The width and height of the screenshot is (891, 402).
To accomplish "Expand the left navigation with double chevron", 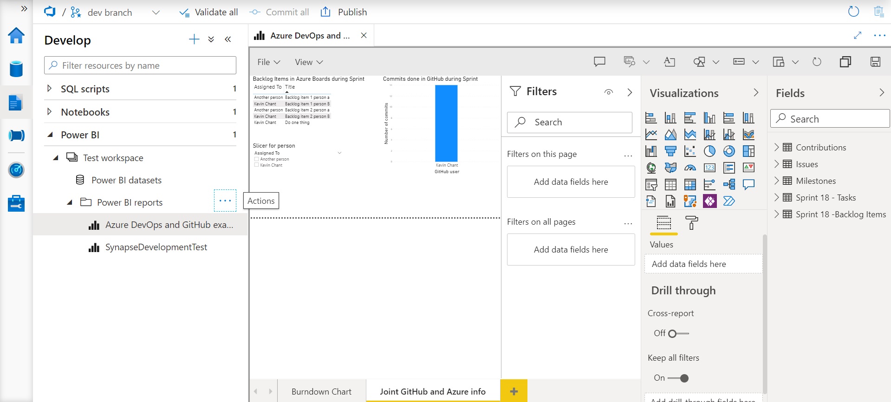I will pyautogui.click(x=24, y=9).
